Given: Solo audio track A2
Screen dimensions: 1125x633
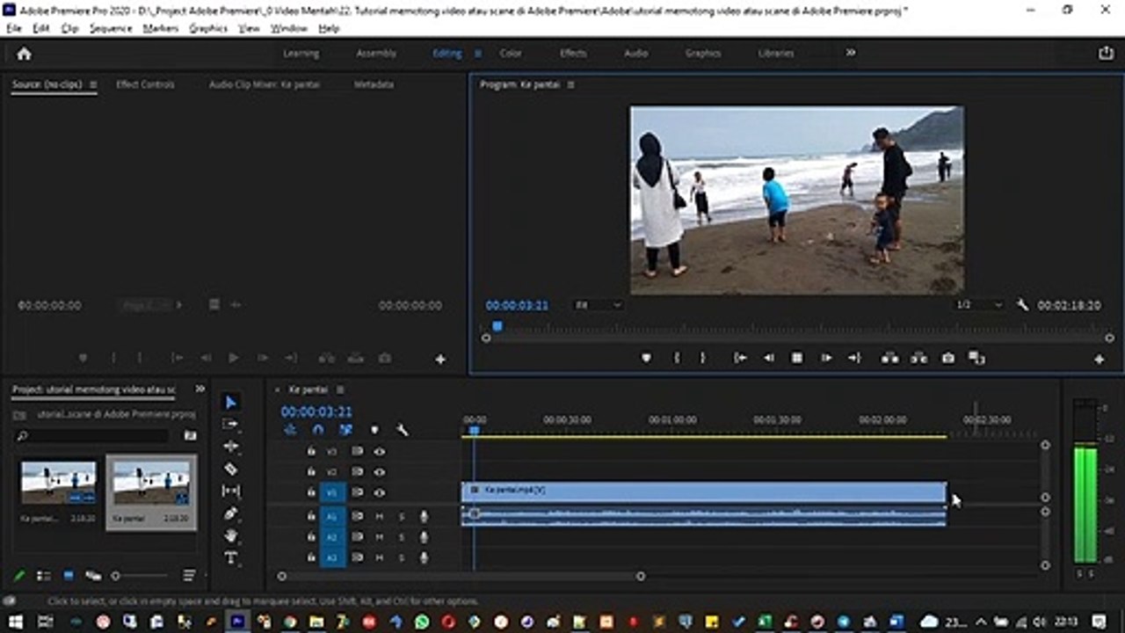Looking at the screenshot, I should pyautogui.click(x=402, y=537).
